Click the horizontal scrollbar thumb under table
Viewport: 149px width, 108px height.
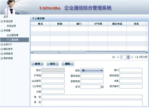click(x=59, y=52)
